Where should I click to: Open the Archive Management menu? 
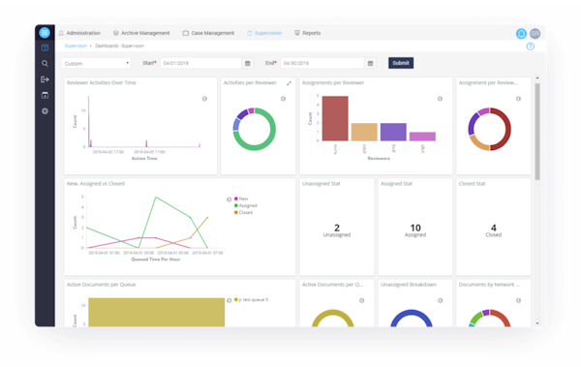tap(141, 33)
